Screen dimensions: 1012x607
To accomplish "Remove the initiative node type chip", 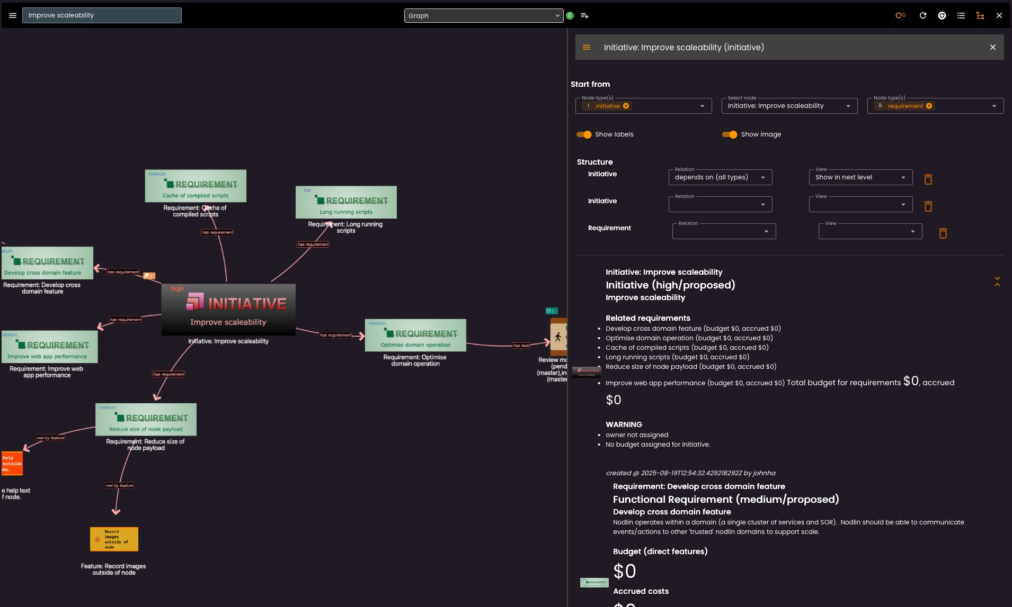I will click(626, 106).
